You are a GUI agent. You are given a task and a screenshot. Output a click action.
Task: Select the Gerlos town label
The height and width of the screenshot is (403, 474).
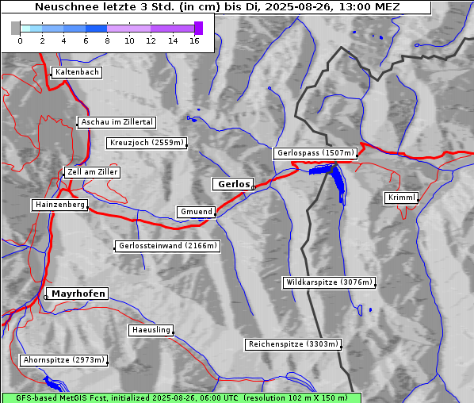pyautogui.click(x=233, y=184)
